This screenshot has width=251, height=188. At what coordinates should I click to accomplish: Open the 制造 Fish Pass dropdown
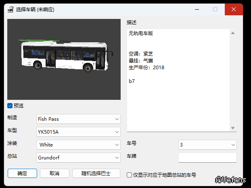tap(78, 119)
